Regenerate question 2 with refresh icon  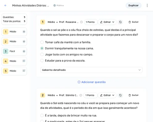pyautogui.click(x=120, y=95)
